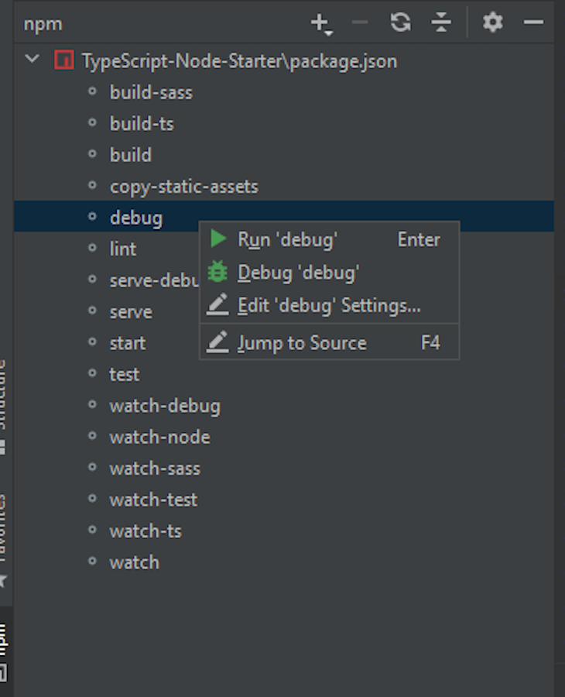Image resolution: width=565 pixels, height=697 pixels.
Task: Click Jump to Source in the context menu
Action: coord(302,342)
